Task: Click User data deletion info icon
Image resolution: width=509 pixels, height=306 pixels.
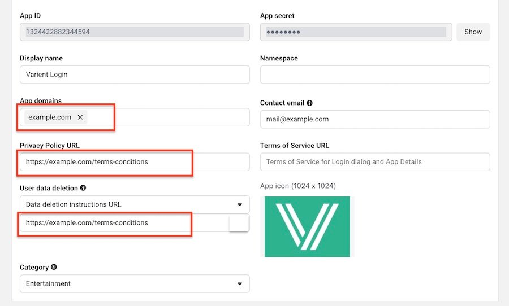Action: point(83,187)
